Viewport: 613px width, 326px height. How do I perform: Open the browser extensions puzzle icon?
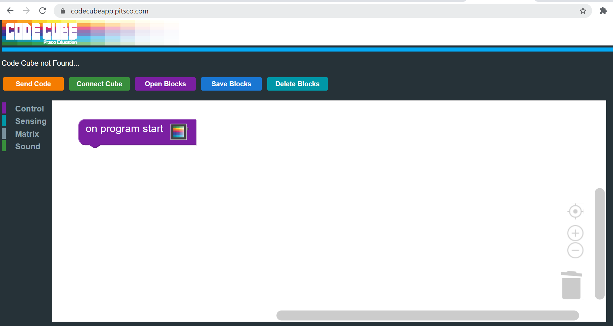603,11
